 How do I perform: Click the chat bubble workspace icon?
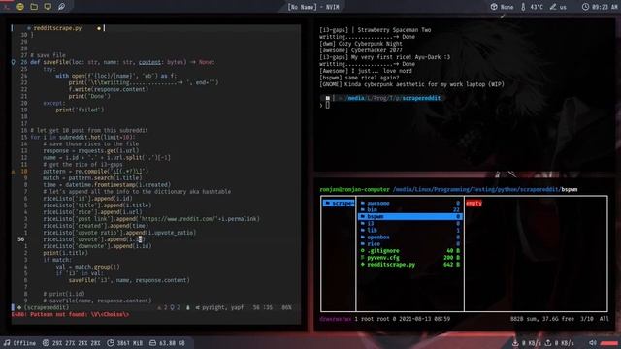click(x=61, y=7)
